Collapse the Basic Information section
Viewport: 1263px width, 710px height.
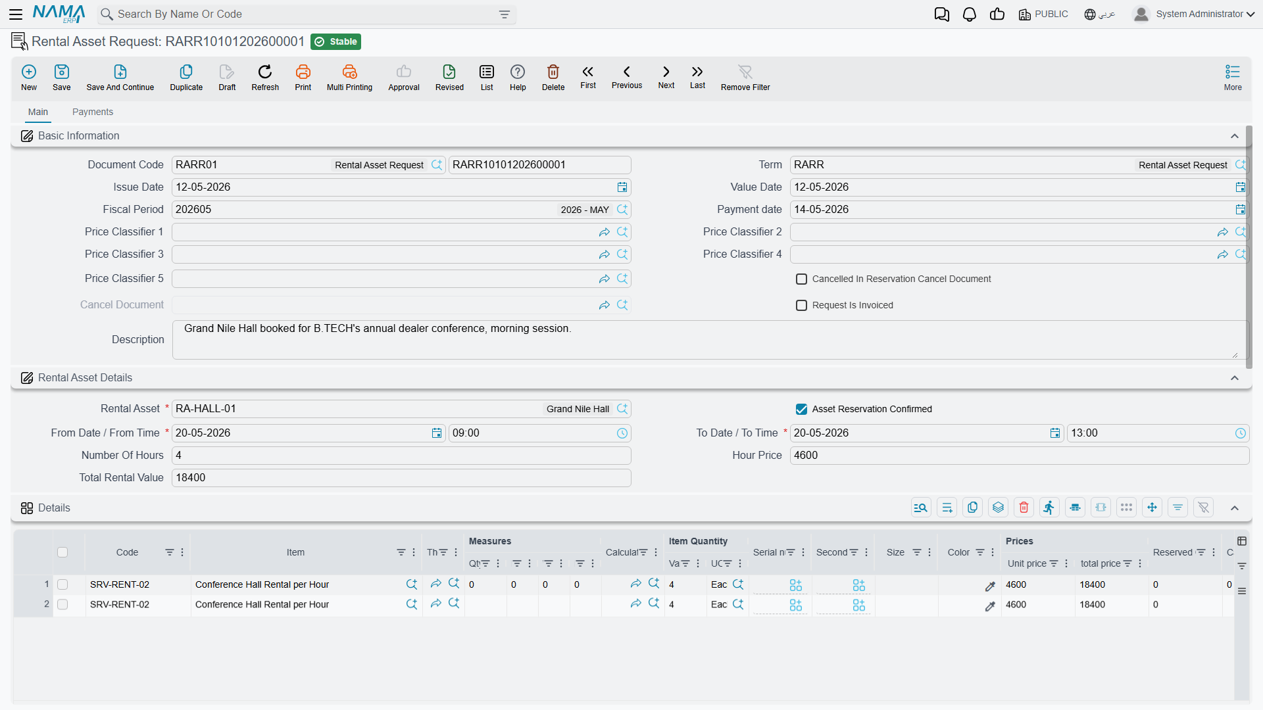[x=1235, y=136]
